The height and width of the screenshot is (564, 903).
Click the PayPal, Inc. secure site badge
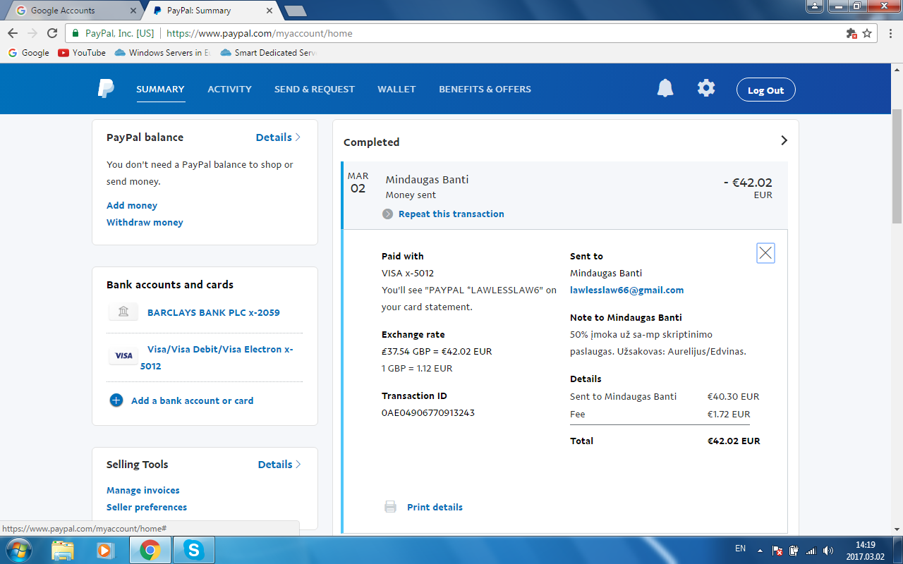click(113, 33)
